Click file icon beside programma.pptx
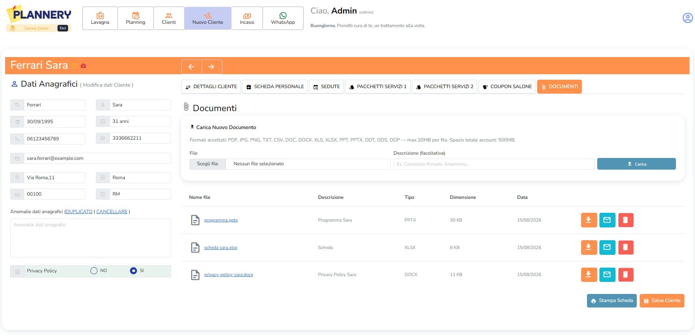This screenshot has width=695, height=336. (196, 220)
